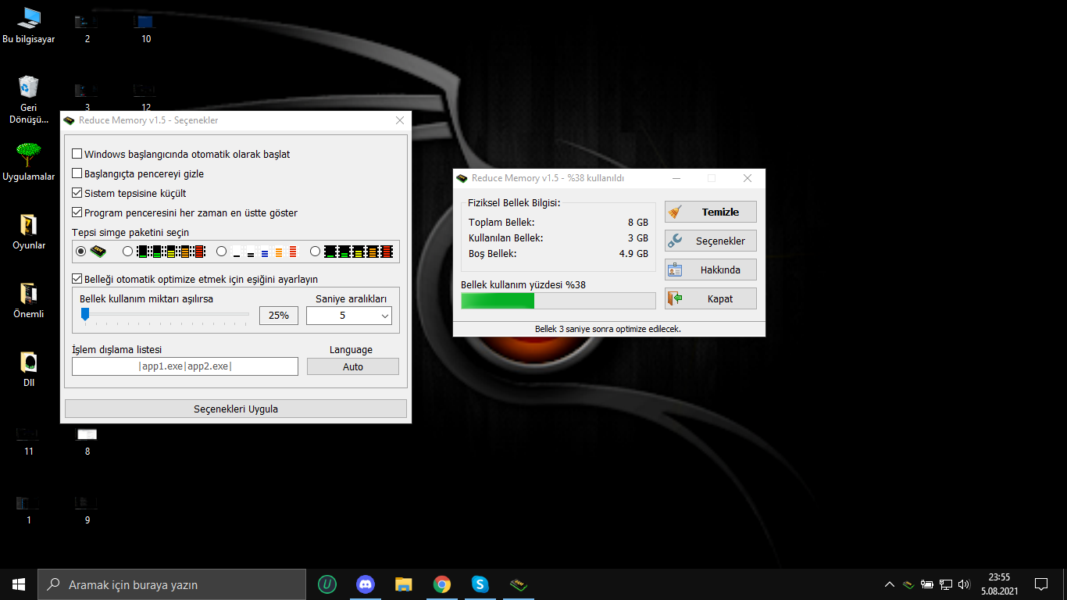Click the Bellek kullanım threshold slider handle
This screenshot has width=1067, height=600.
coord(85,314)
